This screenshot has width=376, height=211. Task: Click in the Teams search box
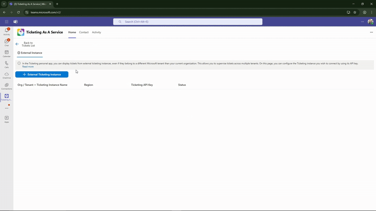pos(188,22)
